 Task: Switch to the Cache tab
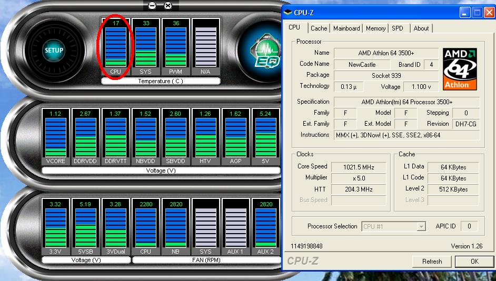[319, 28]
